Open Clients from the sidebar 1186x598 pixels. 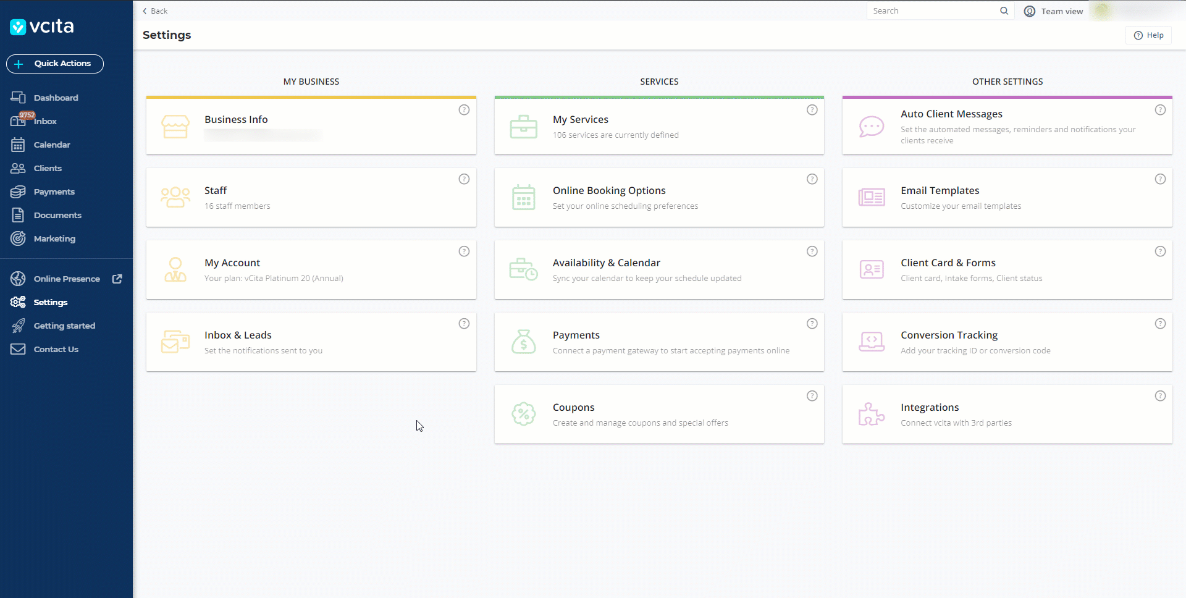pos(48,168)
